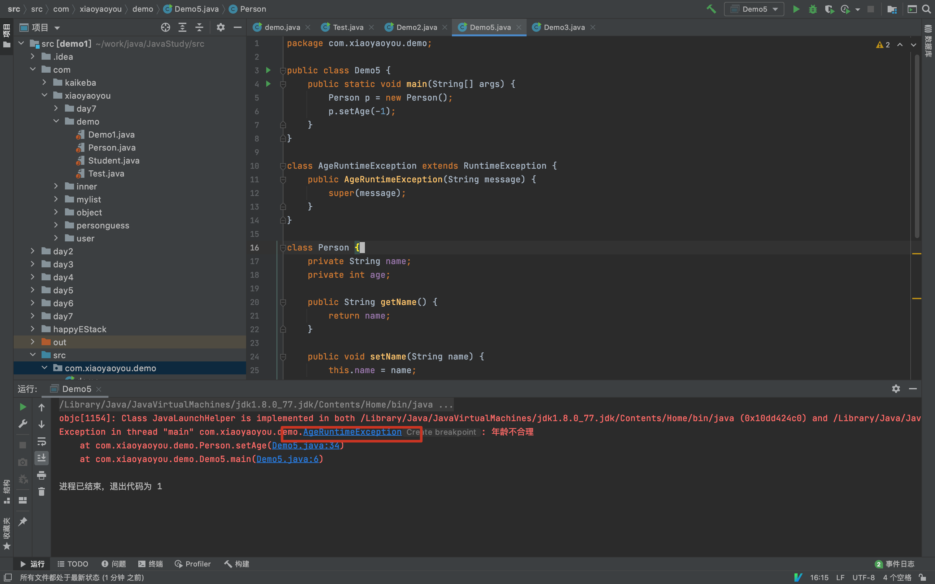
Task: Select opened file with crosshair icon
Action: (x=165, y=27)
